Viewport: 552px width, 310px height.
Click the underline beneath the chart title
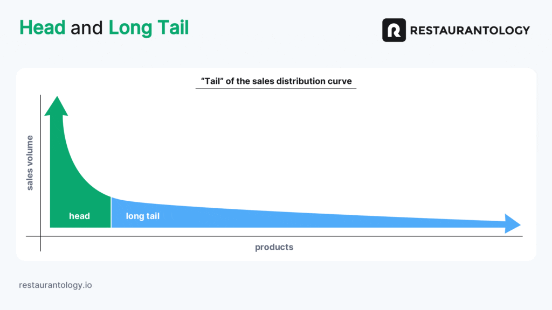[x=276, y=89]
